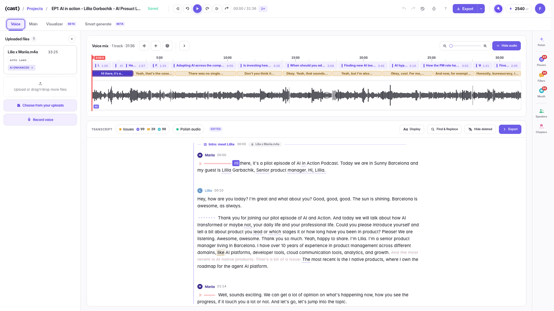Viewport: 554px width, 311px height.
Task: Open Pauses panel with 49 badge
Action: tap(541, 61)
